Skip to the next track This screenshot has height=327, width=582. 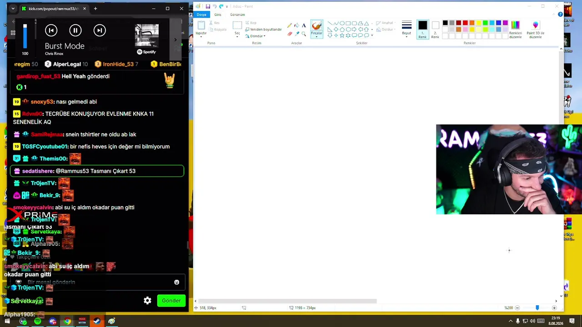(100, 30)
